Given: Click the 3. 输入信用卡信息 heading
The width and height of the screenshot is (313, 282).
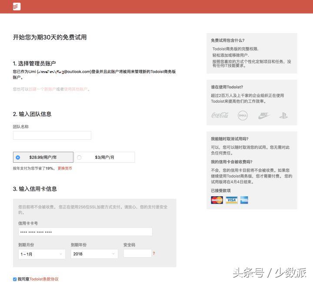Looking at the screenshot, I should tap(35, 189).
